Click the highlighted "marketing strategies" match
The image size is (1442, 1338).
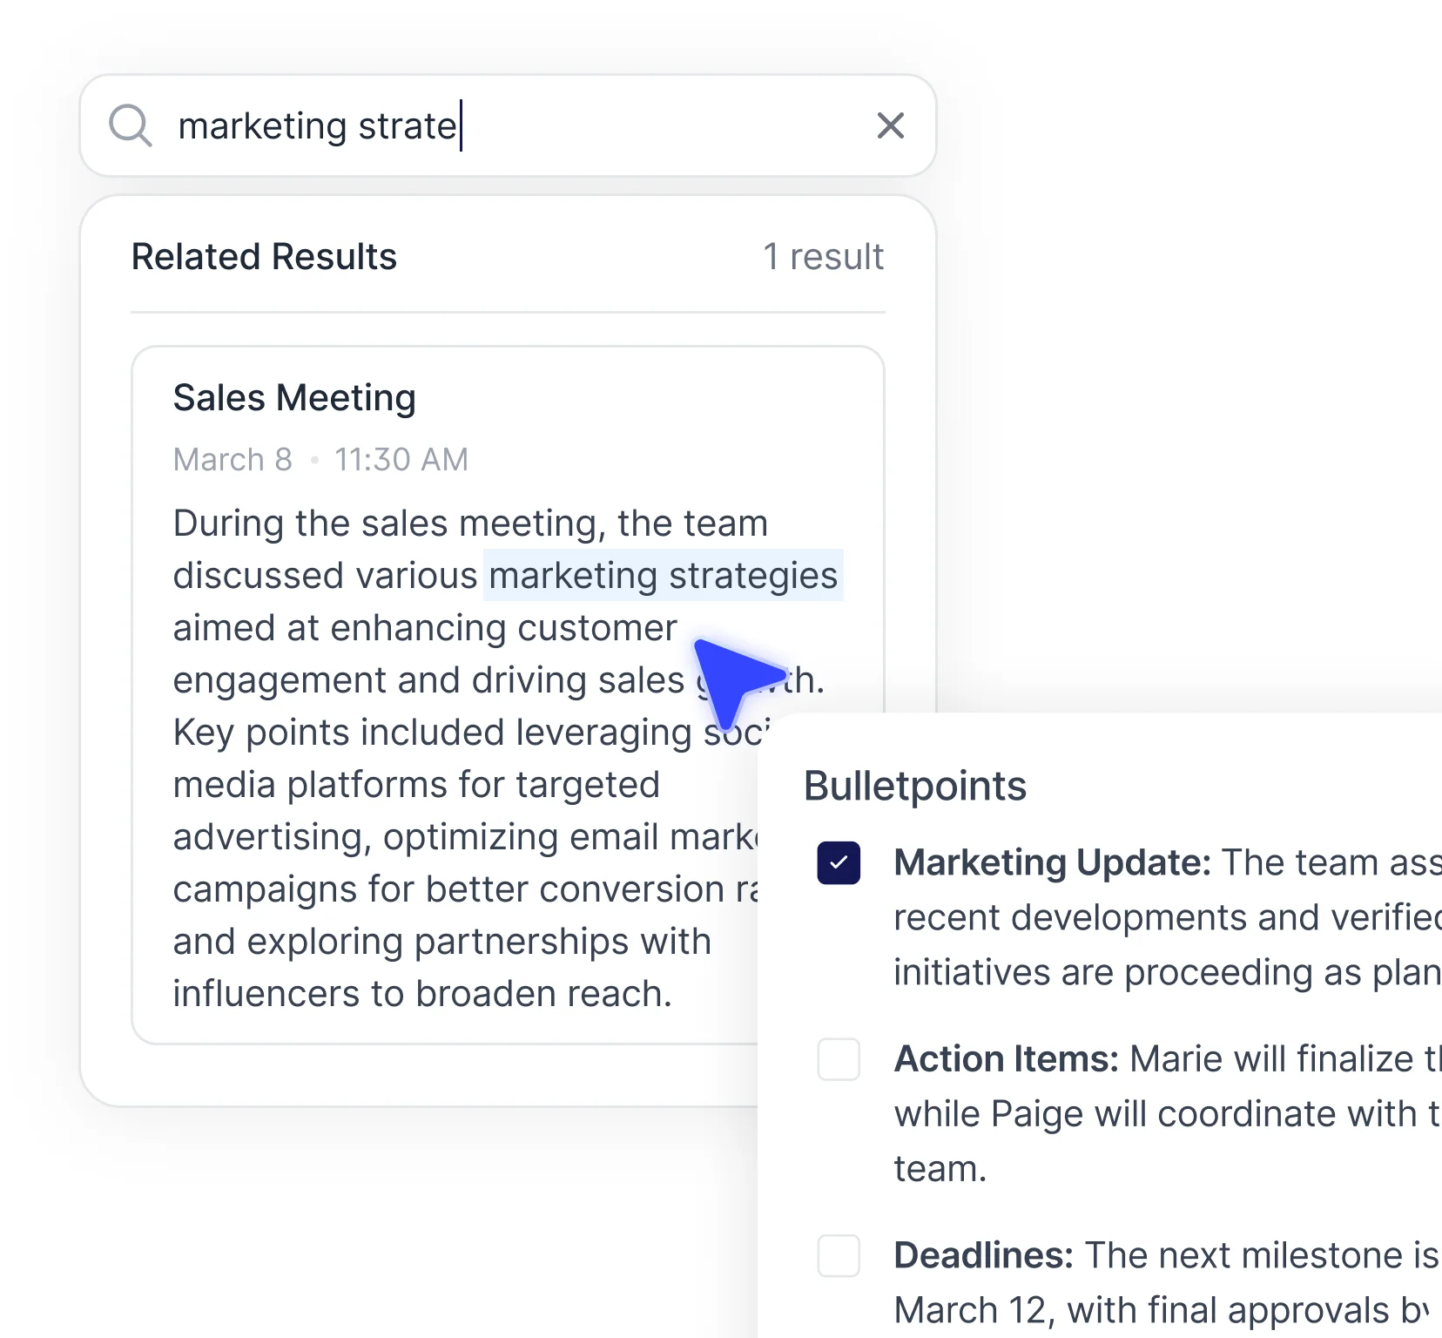pos(663,576)
